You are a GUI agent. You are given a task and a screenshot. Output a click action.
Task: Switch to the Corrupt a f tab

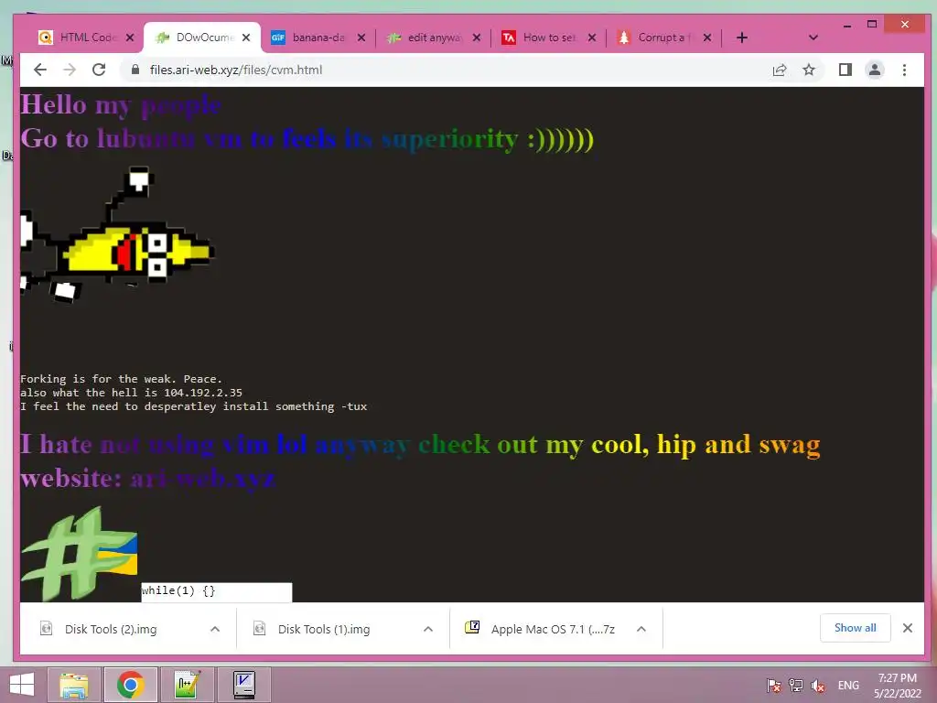click(663, 38)
